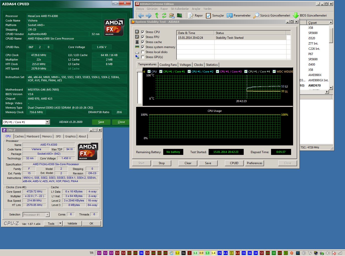The height and width of the screenshot is (256, 345).
Task: Click the black 31 tray sensor icon
Action: point(183,253)
